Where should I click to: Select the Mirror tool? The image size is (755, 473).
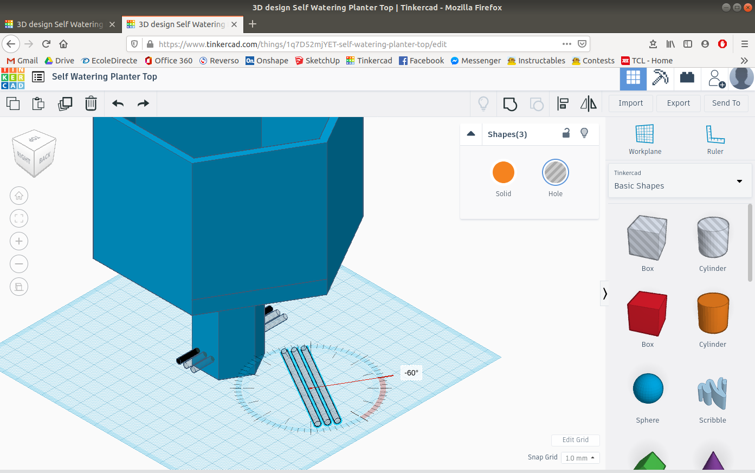589,103
